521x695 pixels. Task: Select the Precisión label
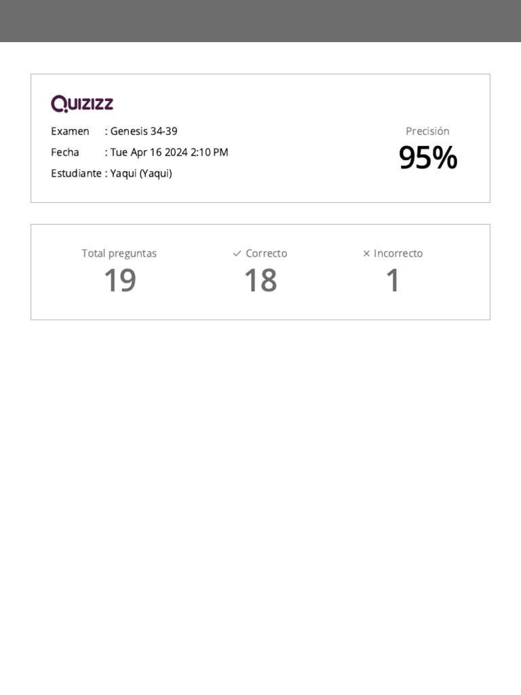coord(427,131)
